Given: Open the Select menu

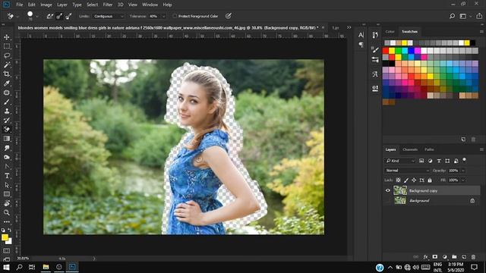Looking at the screenshot, I should [92, 5].
